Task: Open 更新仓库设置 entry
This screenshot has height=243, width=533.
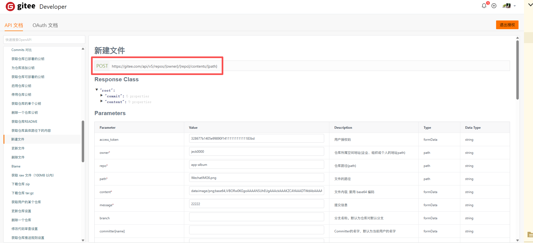Action: (21, 211)
